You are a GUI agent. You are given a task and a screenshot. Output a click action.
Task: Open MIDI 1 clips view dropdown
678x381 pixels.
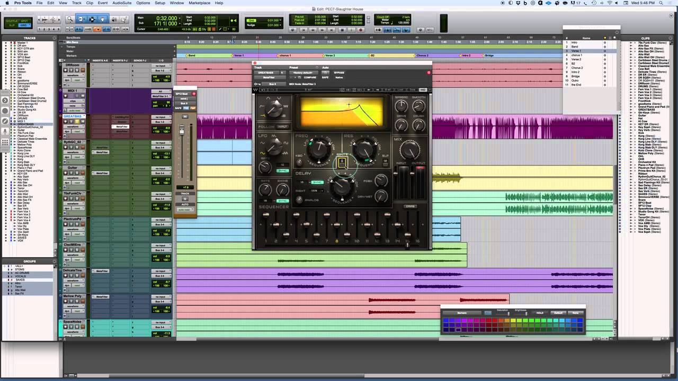(74, 101)
